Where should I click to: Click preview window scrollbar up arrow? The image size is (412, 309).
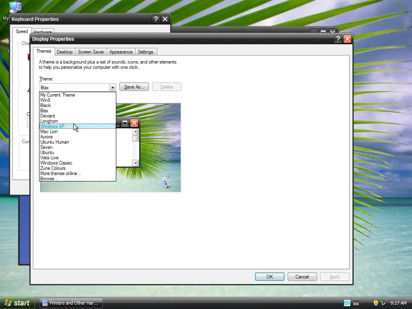pos(136,132)
